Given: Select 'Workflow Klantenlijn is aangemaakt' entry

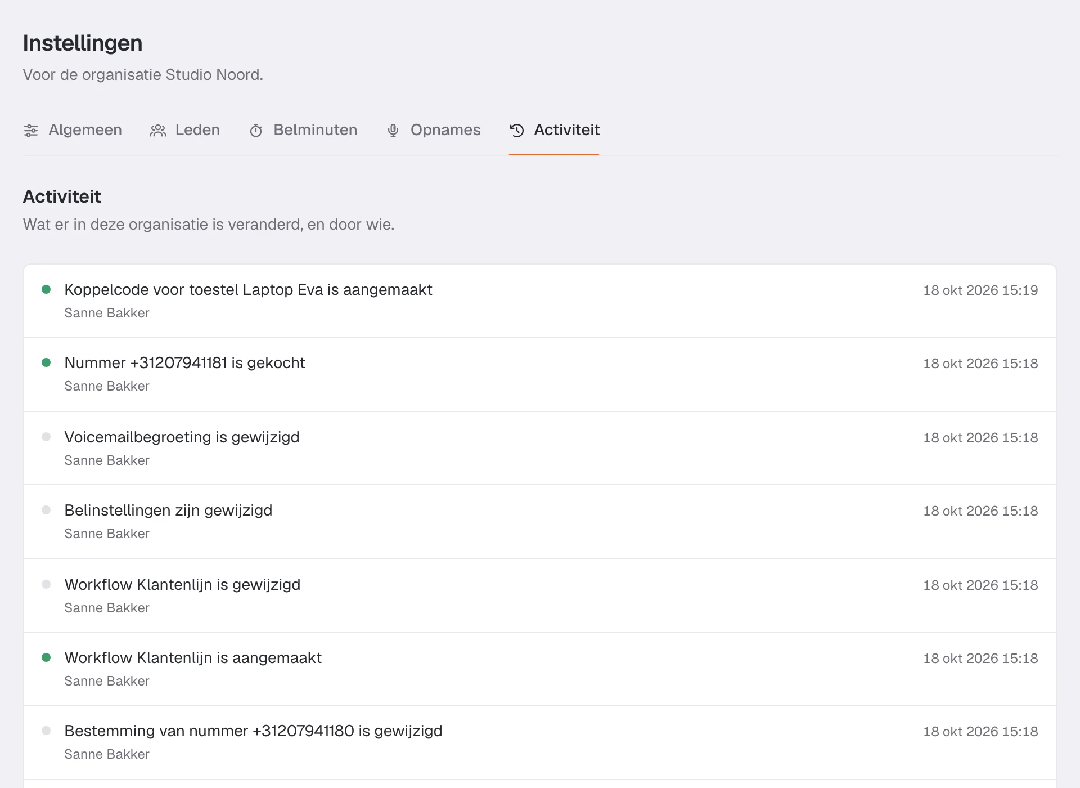Looking at the screenshot, I should click(x=193, y=658).
